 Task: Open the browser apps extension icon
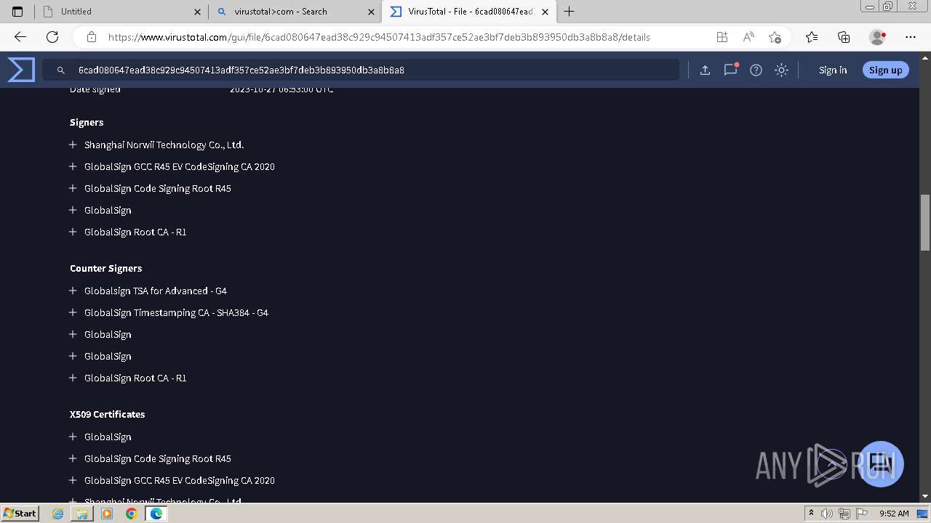722,37
